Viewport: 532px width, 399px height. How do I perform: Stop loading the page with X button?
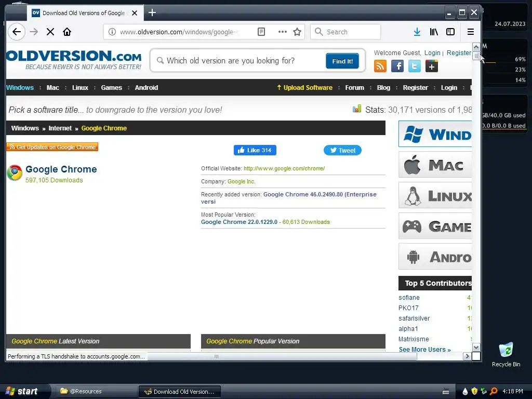(x=50, y=32)
